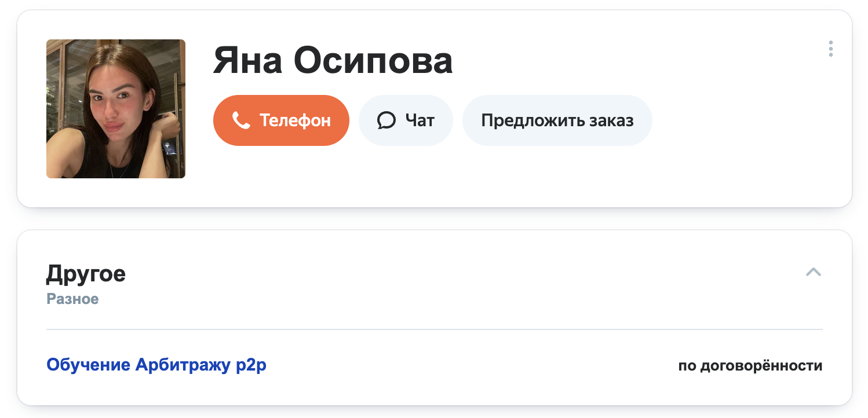Screen dimensions: 868x418
Task: Click the chat speech bubble icon
Action: tap(386, 120)
